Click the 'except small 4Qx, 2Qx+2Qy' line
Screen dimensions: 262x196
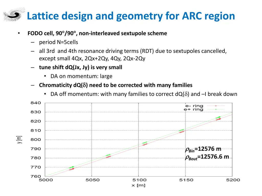(x=92, y=58)
